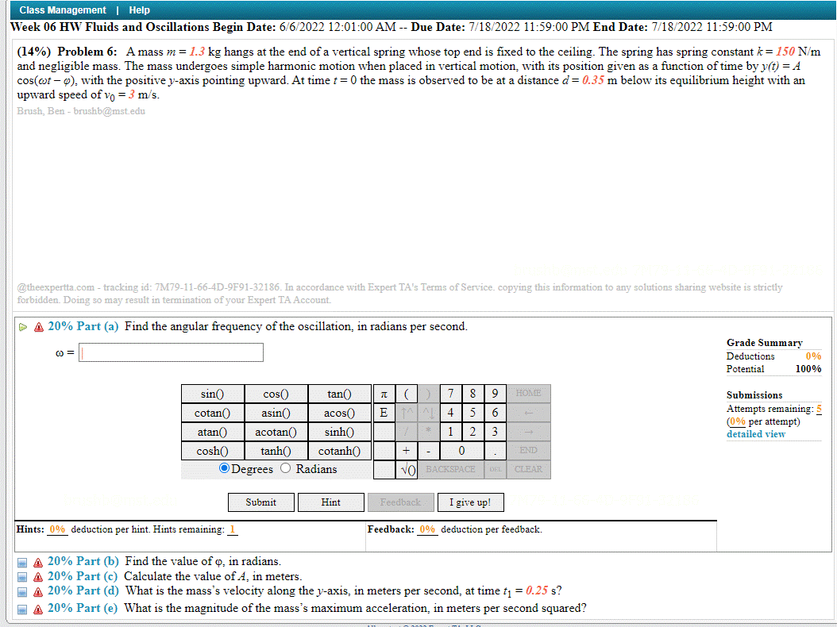Click the warning icon beside Part (a)
The width and height of the screenshot is (837, 627).
click(38, 327)
